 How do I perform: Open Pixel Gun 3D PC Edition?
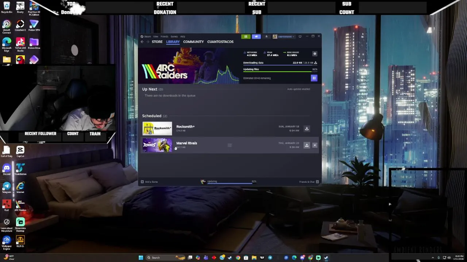click(x=34, y=9)
